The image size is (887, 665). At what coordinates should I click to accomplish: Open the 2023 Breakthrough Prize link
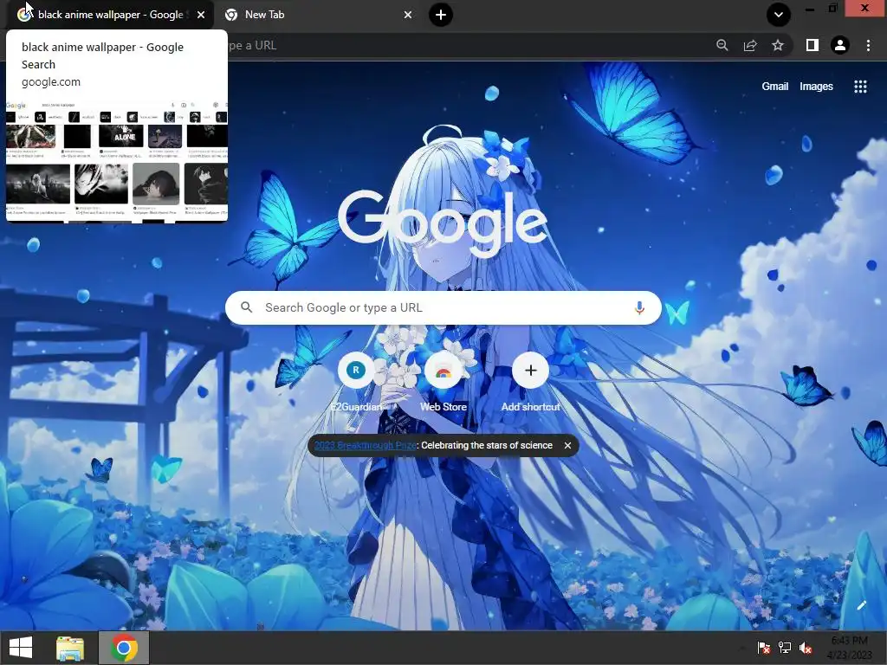[x=365, y=446]
